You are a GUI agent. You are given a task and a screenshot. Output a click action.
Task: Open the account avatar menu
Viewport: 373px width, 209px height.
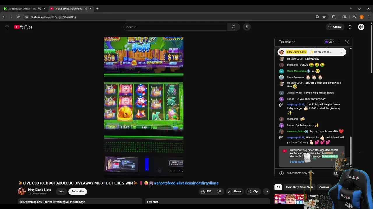(x=361, y=27)
